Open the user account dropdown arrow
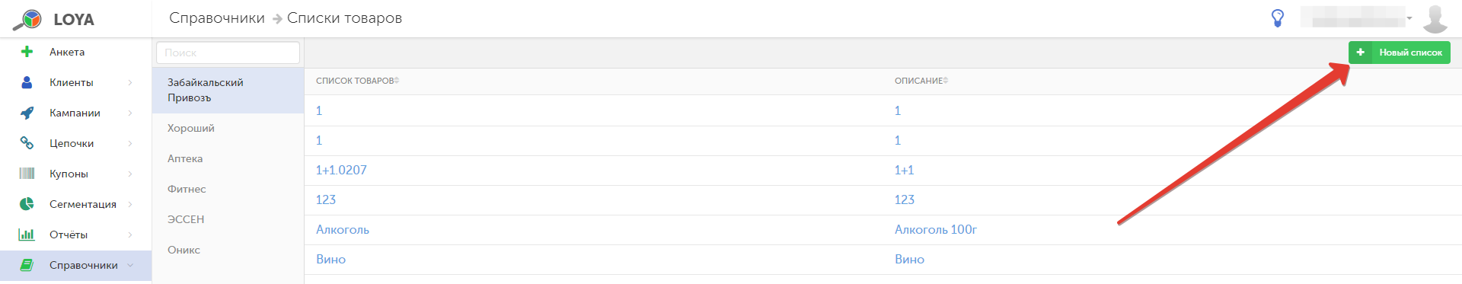Viewport: 1462px width, 284px height. 1409,18
